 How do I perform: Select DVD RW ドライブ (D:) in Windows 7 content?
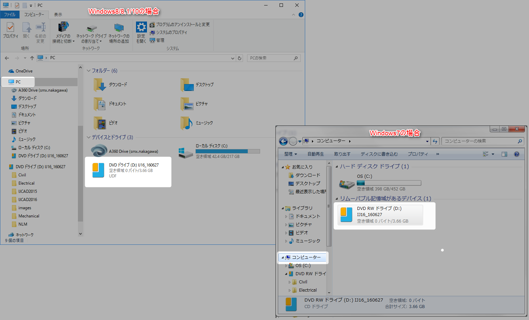point(380,215)
